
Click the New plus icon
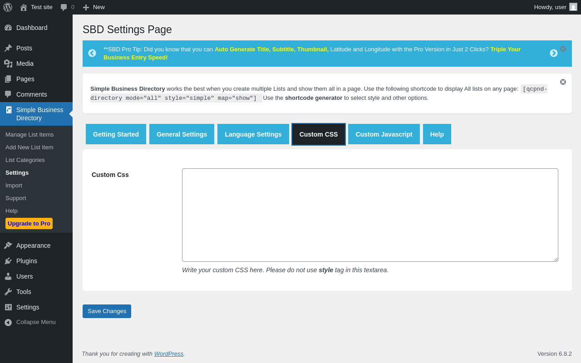tap(86, 7)
